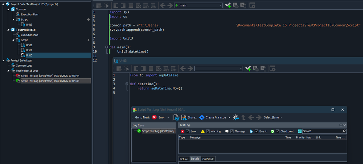Viewport: 363px width, 164px height.
Task: Toggle the Warning filter checkbox
Action: point(208,131)
